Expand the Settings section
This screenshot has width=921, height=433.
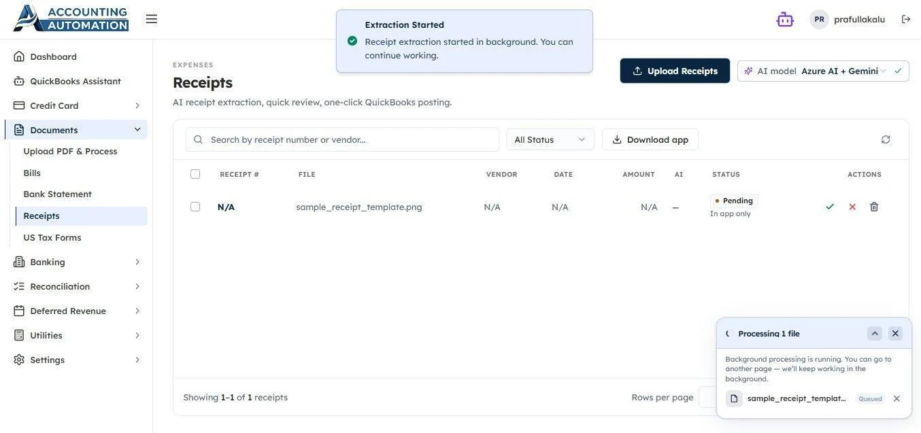pos(76,360)
